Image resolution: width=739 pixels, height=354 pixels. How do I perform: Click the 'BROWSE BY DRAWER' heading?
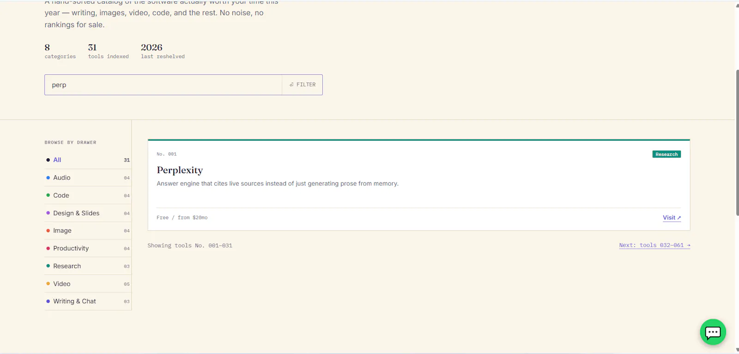(71, 143)
